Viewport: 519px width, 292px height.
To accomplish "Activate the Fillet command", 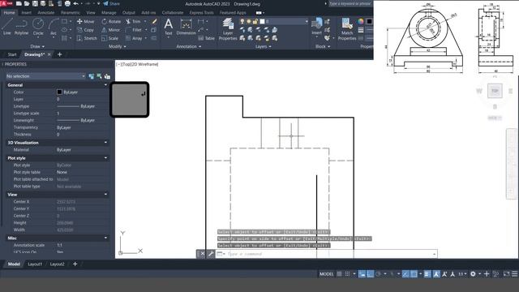I will tap(134, 30).
